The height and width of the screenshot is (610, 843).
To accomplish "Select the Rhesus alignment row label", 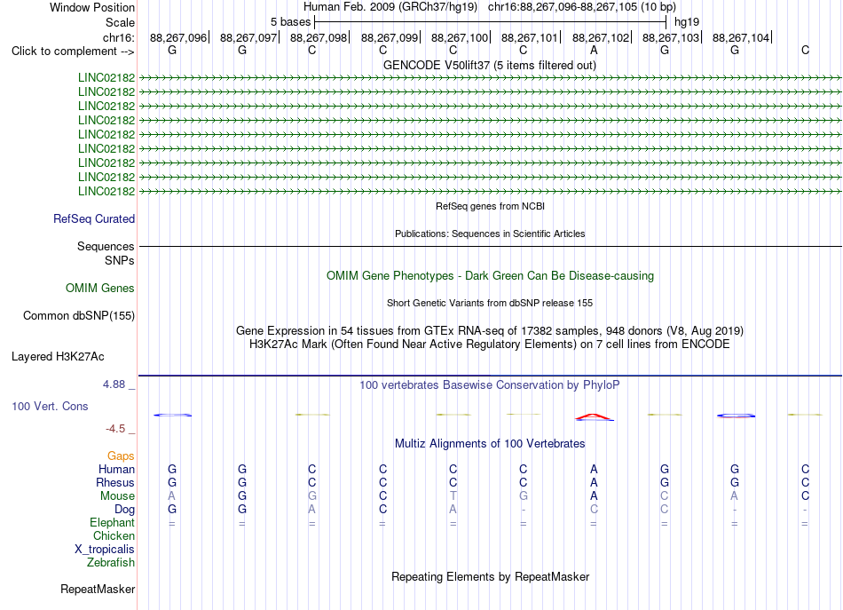I will tap(115, 483).
